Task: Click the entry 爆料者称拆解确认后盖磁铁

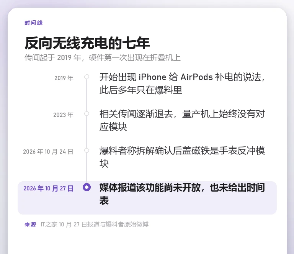Action: [x=182, y=157]
